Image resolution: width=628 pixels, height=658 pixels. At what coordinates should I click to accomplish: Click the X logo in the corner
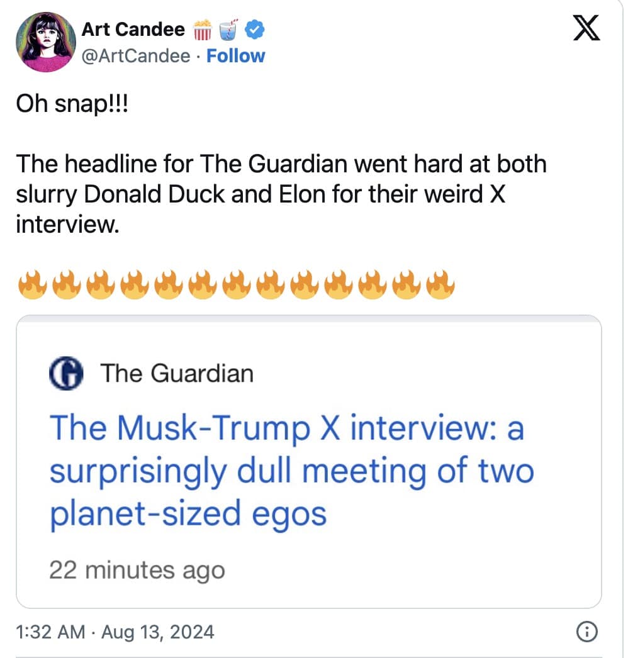point(586,30)
